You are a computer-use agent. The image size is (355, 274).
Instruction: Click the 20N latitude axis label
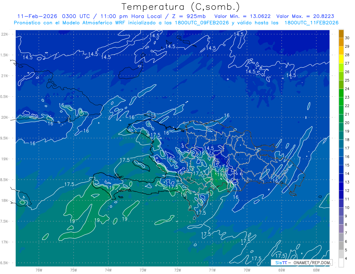click(x=4, y=117)
